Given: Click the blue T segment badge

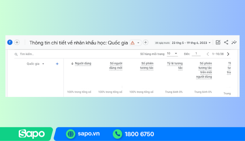Looking at the screenshot, I should pos(10,42).
